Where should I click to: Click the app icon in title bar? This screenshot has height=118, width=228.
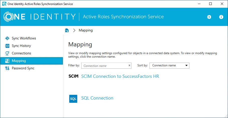click(x=4, y=4)
